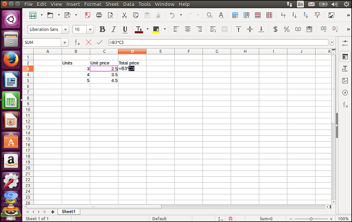352x222 pixels.
Task: Click the New spreadsheet icon
Action: (x=33, y=15)
